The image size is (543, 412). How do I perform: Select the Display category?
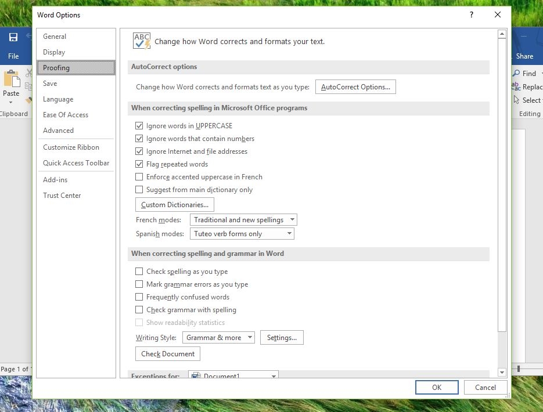pos(76,52)
